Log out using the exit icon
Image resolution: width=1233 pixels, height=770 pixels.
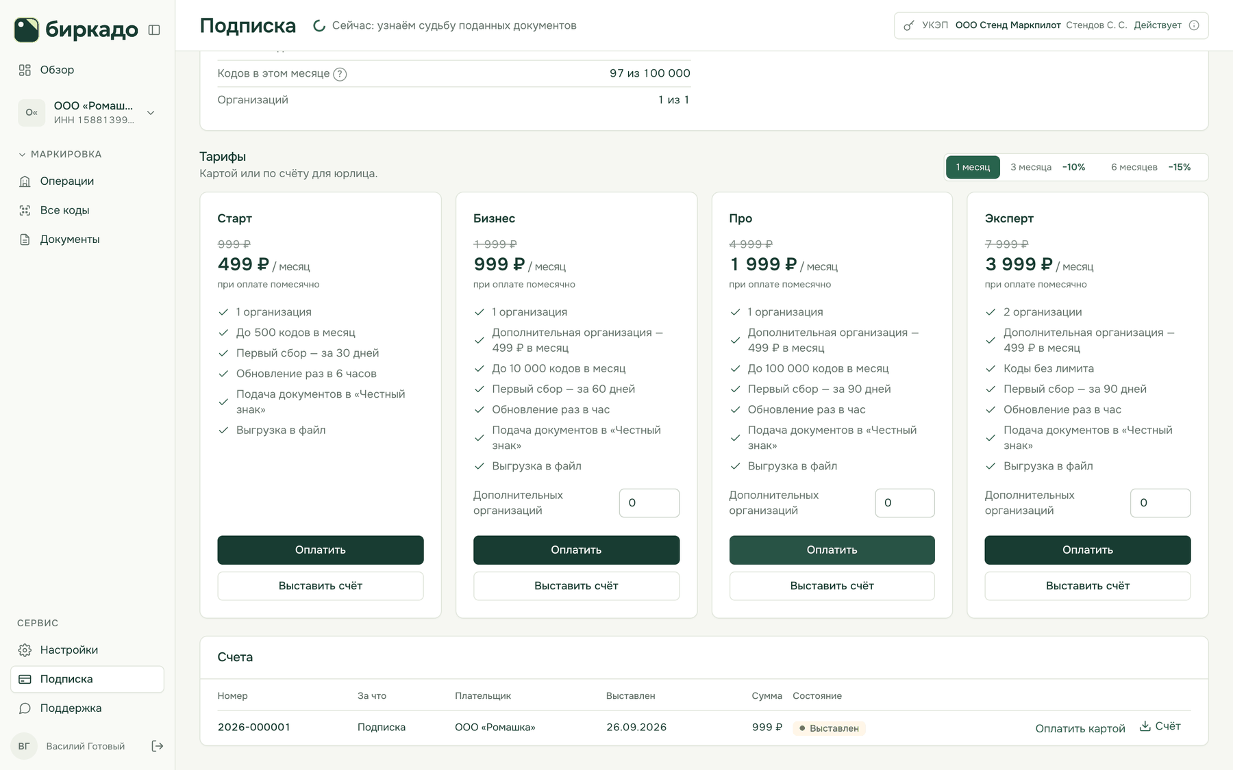point(157,746)
